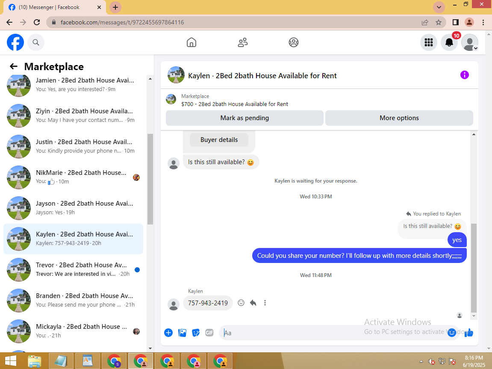This screenshot has width=492, height=369.
Task: Click the 'yes' sent message bubble
Action: point(457,240)
